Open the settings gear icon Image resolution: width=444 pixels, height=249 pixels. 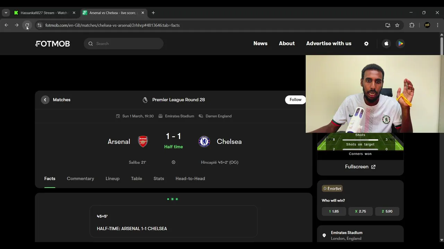(x=366, y=44)
